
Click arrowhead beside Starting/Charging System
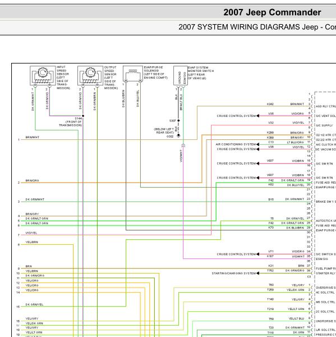[258, 274]
